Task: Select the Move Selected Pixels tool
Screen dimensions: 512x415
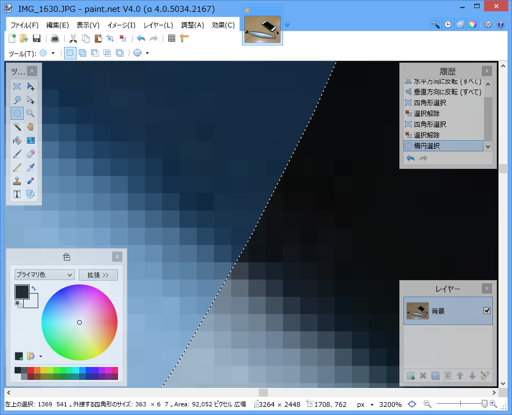Action: [x=31, y=86]
